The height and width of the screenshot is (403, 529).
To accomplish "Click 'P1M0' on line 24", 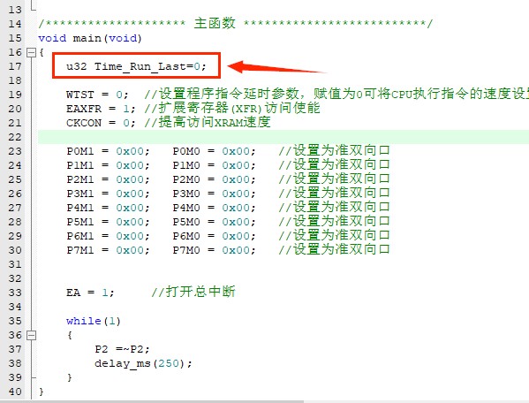I will (186, 165).
